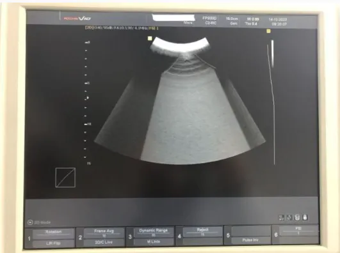Click the storage cylinder status icon
The image size is (340, 253).
click(x=297, y=217)
